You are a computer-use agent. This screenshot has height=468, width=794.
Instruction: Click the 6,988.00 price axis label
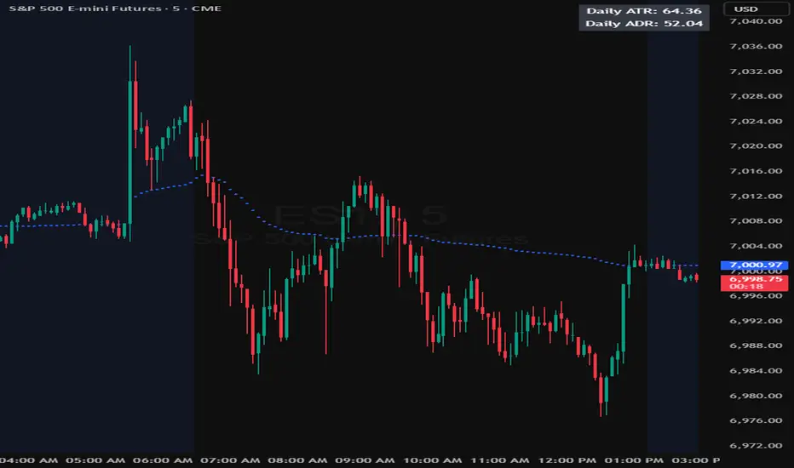(x=756, y=345)
